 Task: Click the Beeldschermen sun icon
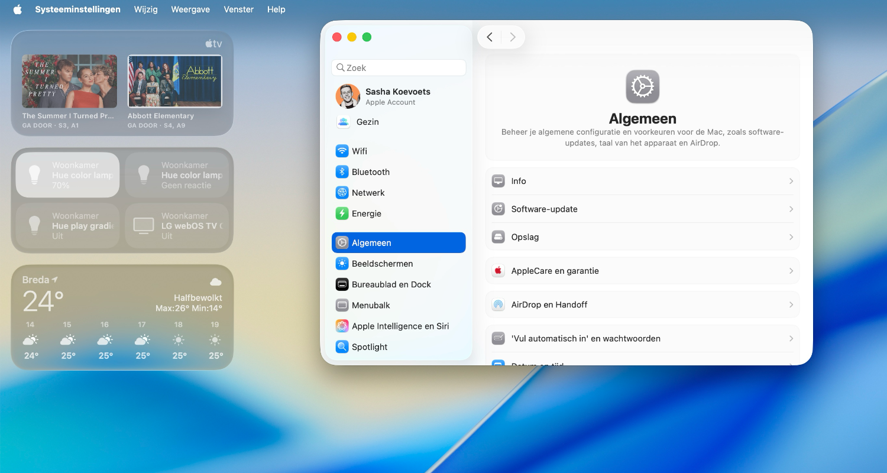tap(342, 264)
